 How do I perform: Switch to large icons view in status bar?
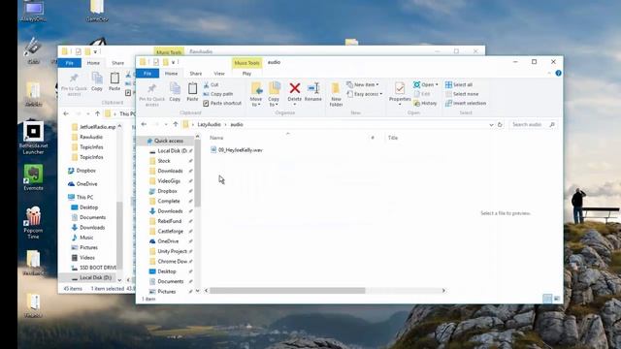click(x=556, y=299)
